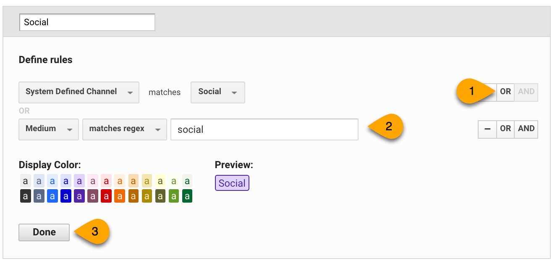Click the regex input field containing social
Image resolution: width=555 pixels, height=264 pixels.
pos(264,129)
